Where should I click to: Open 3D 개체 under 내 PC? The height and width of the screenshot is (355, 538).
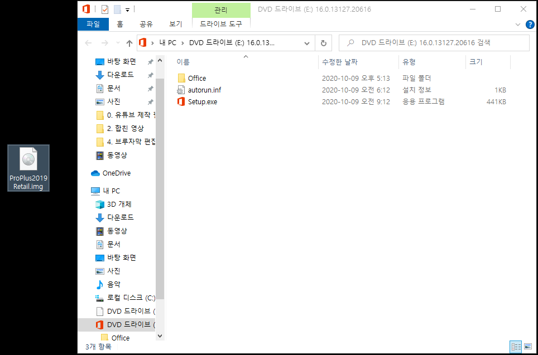[x=113, y=204]
